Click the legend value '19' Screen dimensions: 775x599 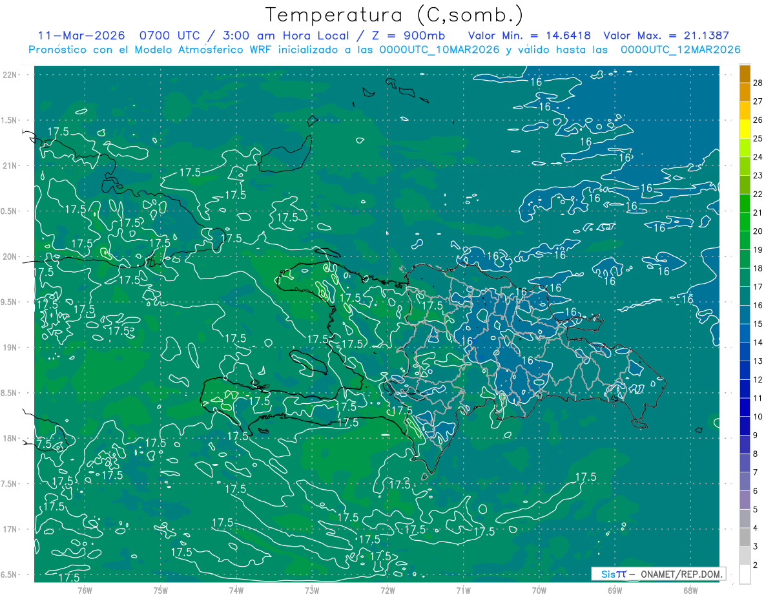758,249
